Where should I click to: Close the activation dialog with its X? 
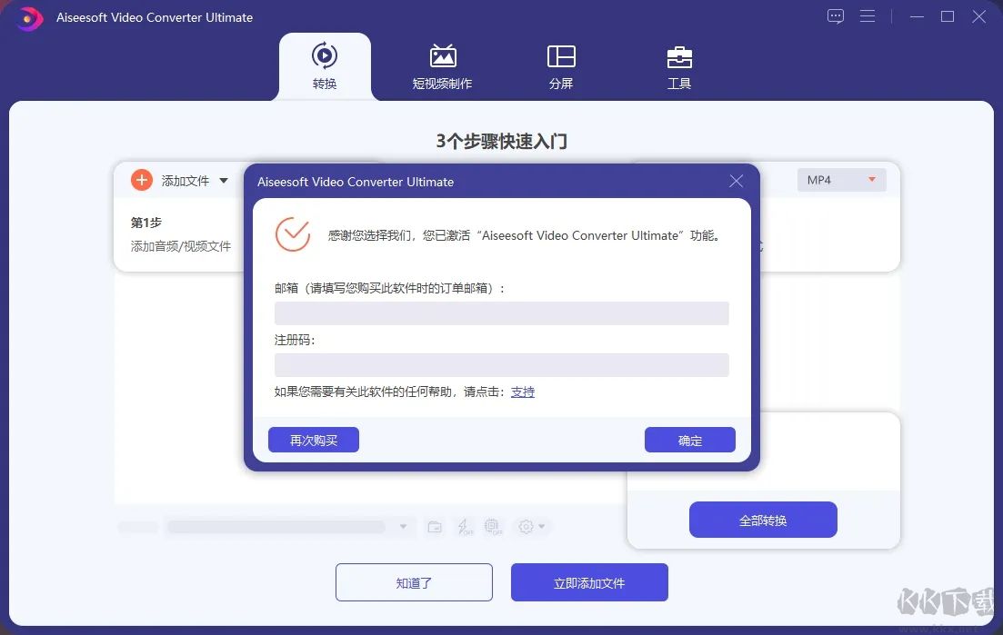736,181
